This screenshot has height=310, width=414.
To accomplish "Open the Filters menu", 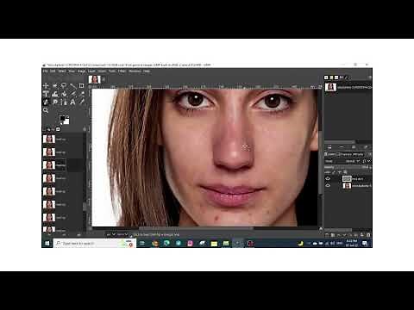I will click(x=122, y=71).
